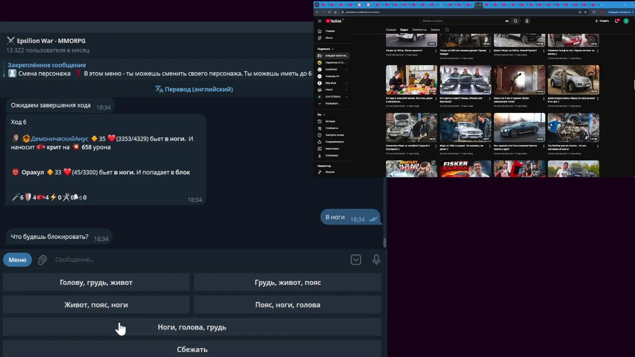
Task: Open ILYA STREKAL subscription
Action: click(x=333, y=97)
